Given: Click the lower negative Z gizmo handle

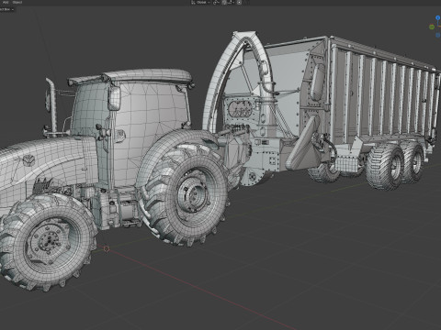Looking at the screenshot, I should [438, 35].
